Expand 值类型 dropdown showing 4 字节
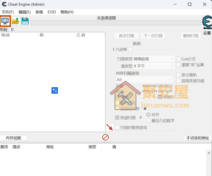The image size is (212, 176). click(154, 66)
